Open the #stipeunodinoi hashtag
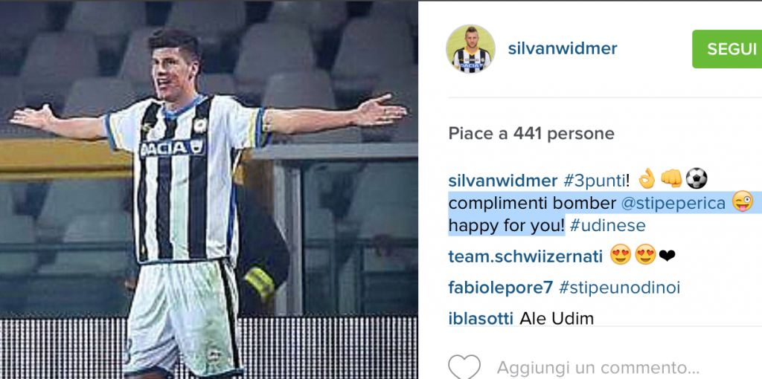Screen dimensions: 762x379 [619, 288]
